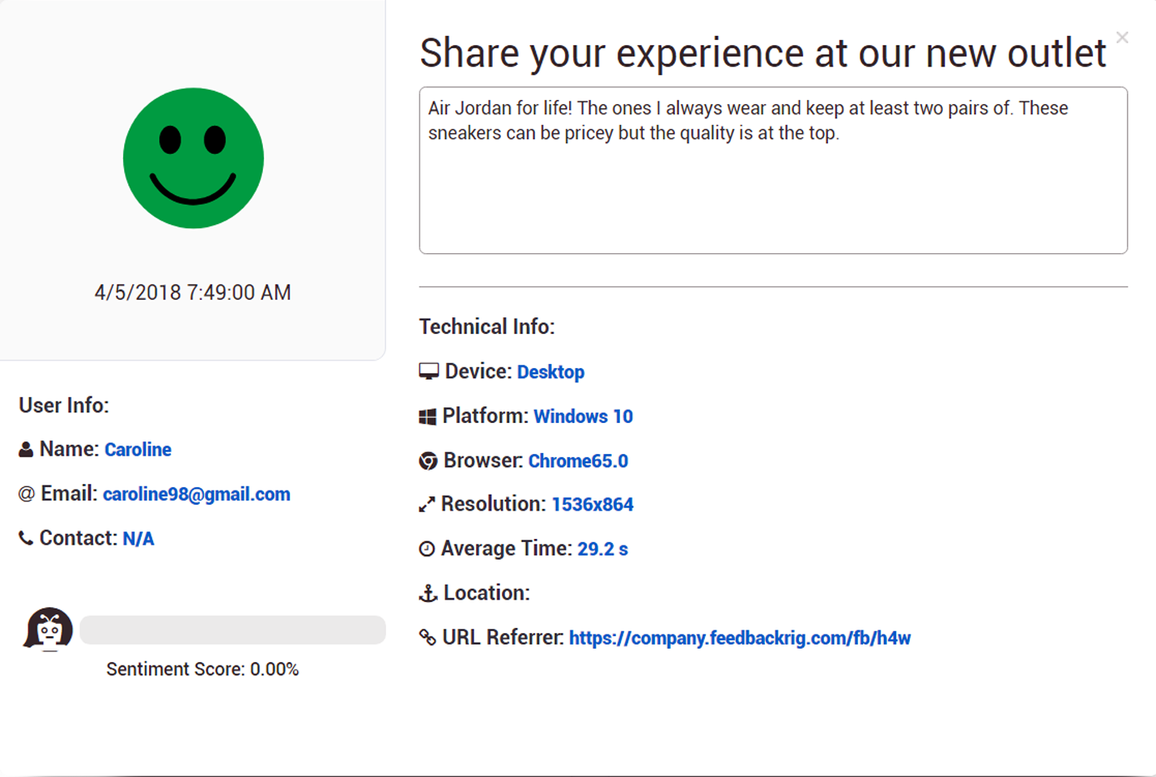Click the anchor icon beside Location
Viewport: 1156px width, 777px height.
[x=428, y=593]
